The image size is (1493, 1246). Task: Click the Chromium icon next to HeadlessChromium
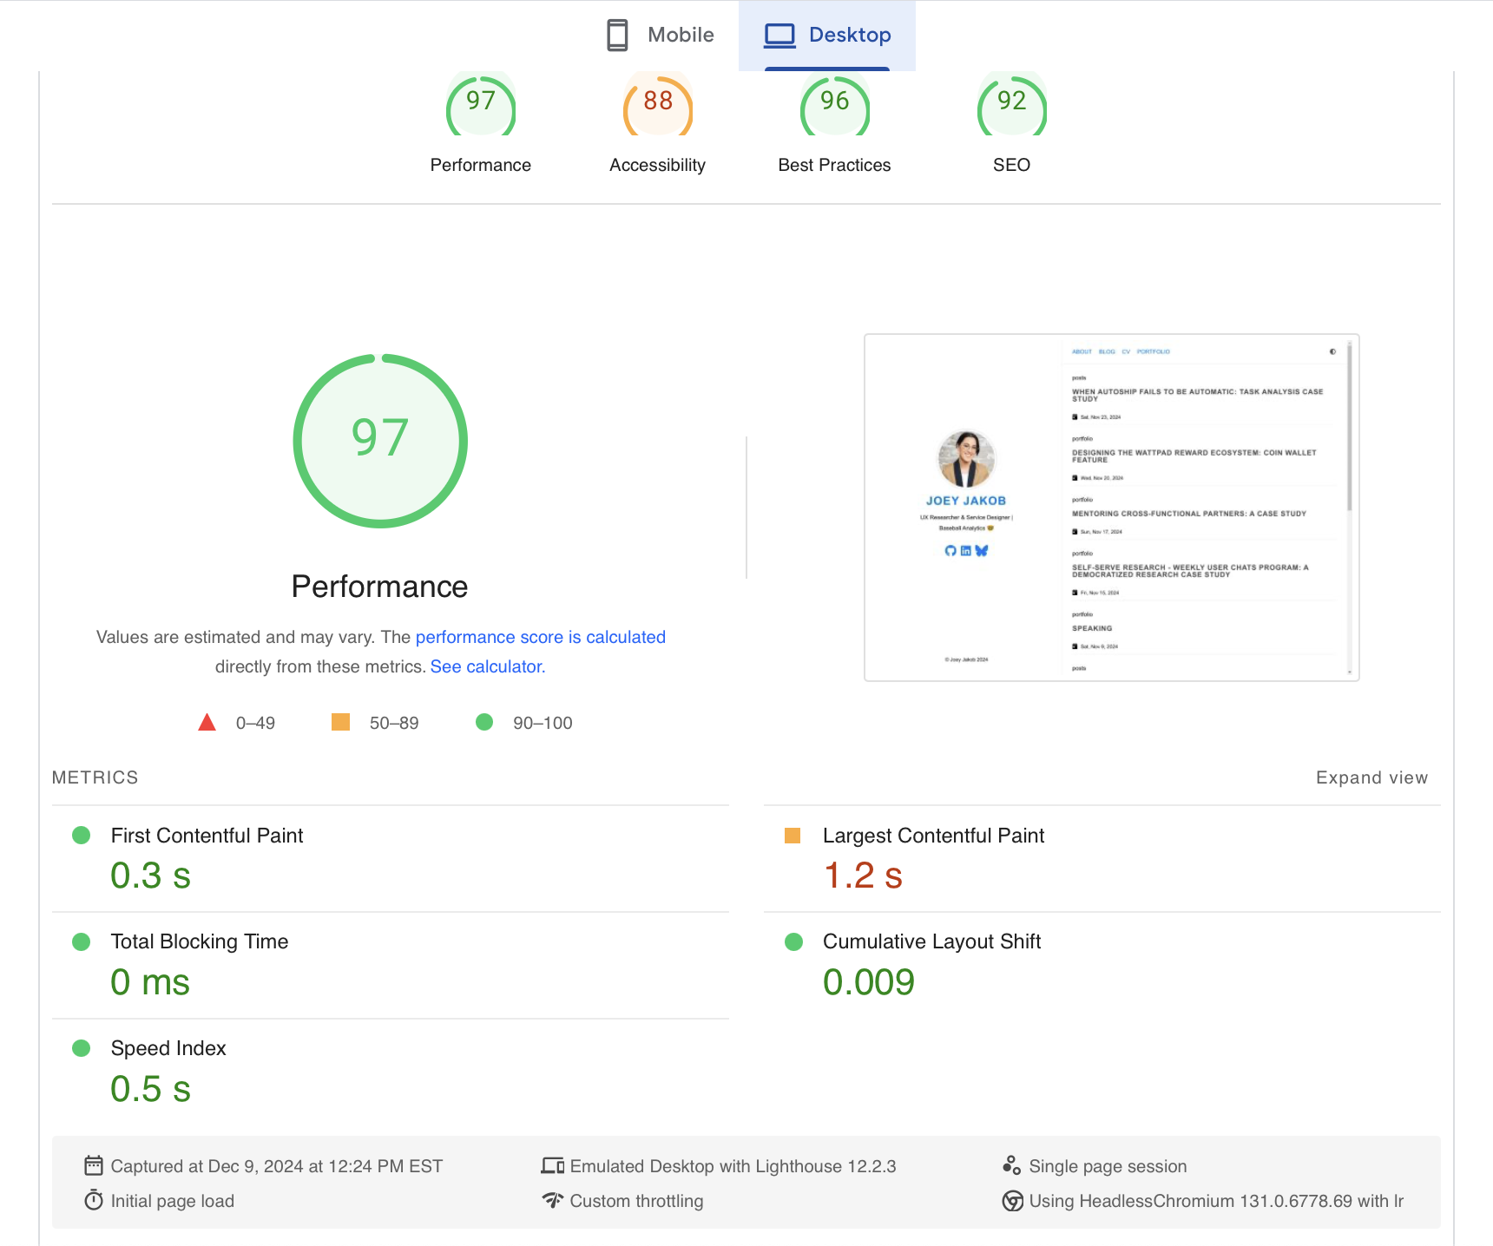pos(1012,1201)
